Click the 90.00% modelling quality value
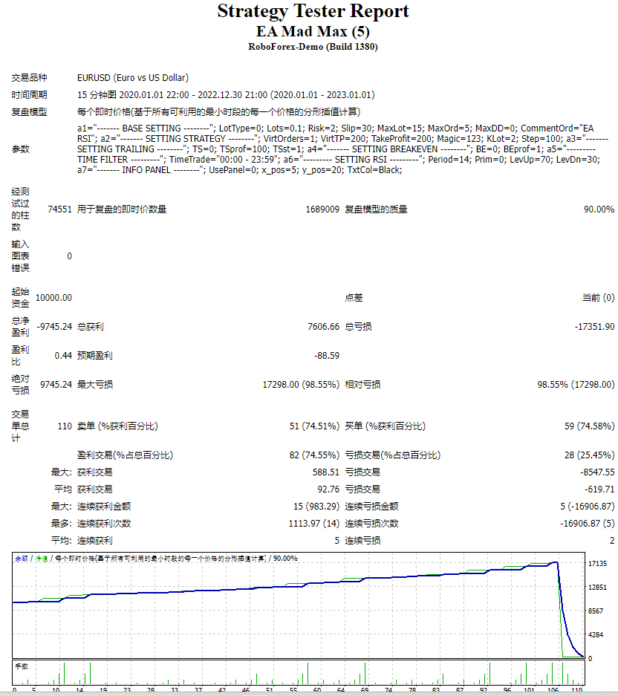 click(x=599, y=209)
